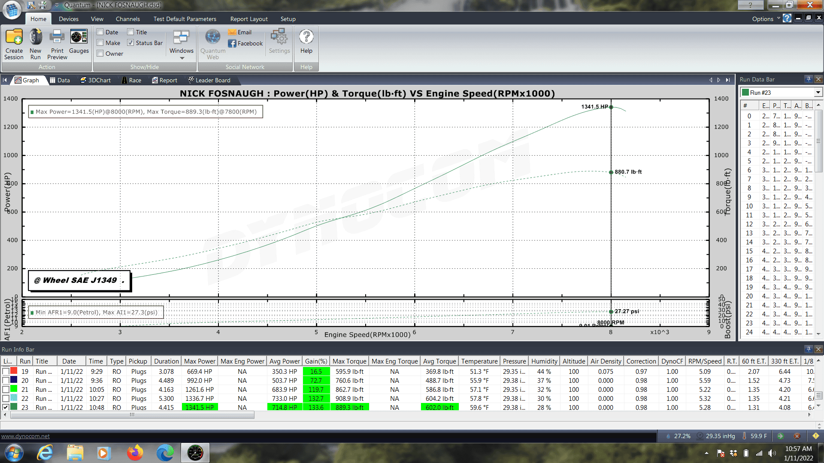Screen dimensions: 824x463
Task: Open www.dynocom.net link
Action: coord(25,436)
